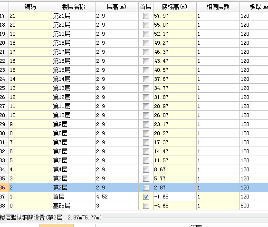Click bottom elevation value 40.57
268x227 pixels.
pyautogui.click(x=175, y=70)
